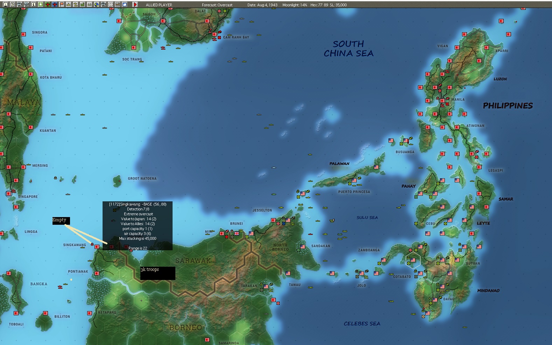Select the British flag base at Brunei
Screen dimensions: 552x345
click(x=237, y=233)
